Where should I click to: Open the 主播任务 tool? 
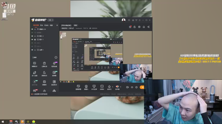[44, 64]
